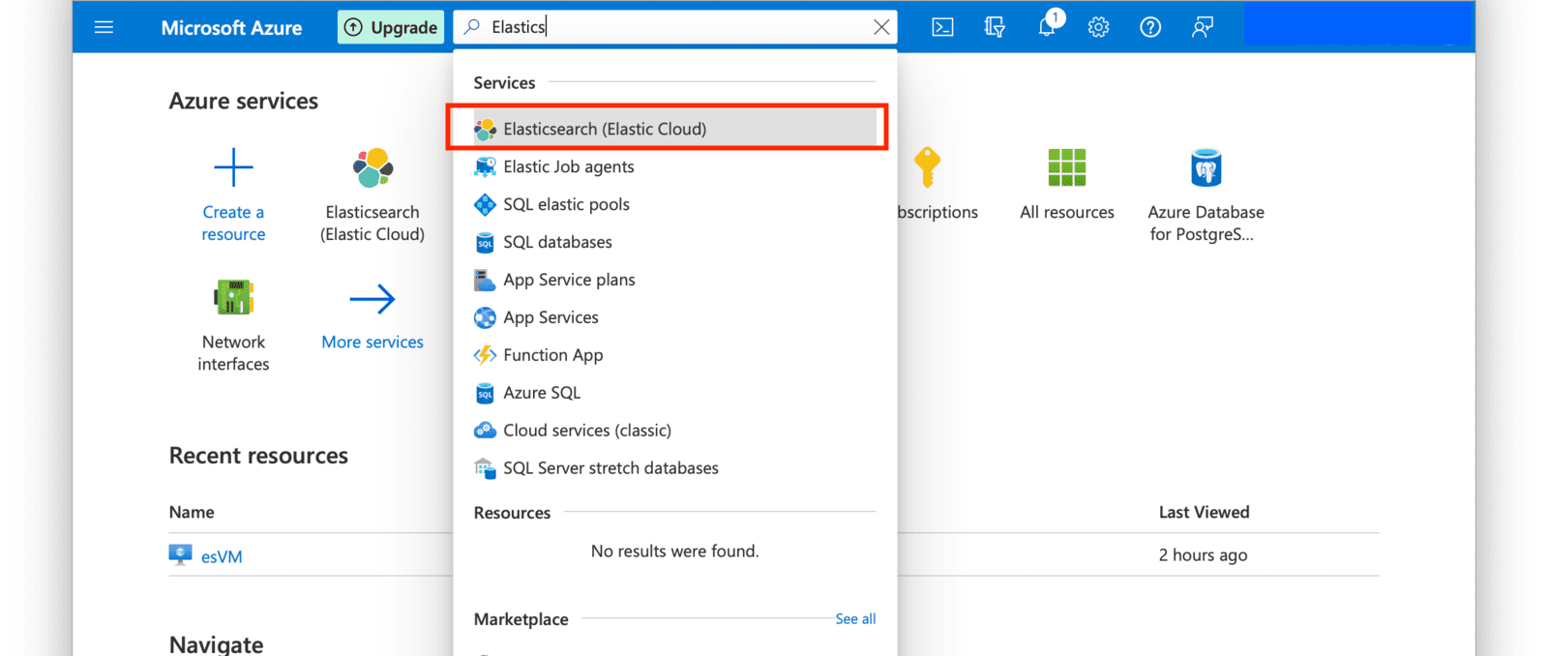The width and height of the screenshot is (1548, 656).
Task: Click the search magnifier icon
Action: click(472, 27)
